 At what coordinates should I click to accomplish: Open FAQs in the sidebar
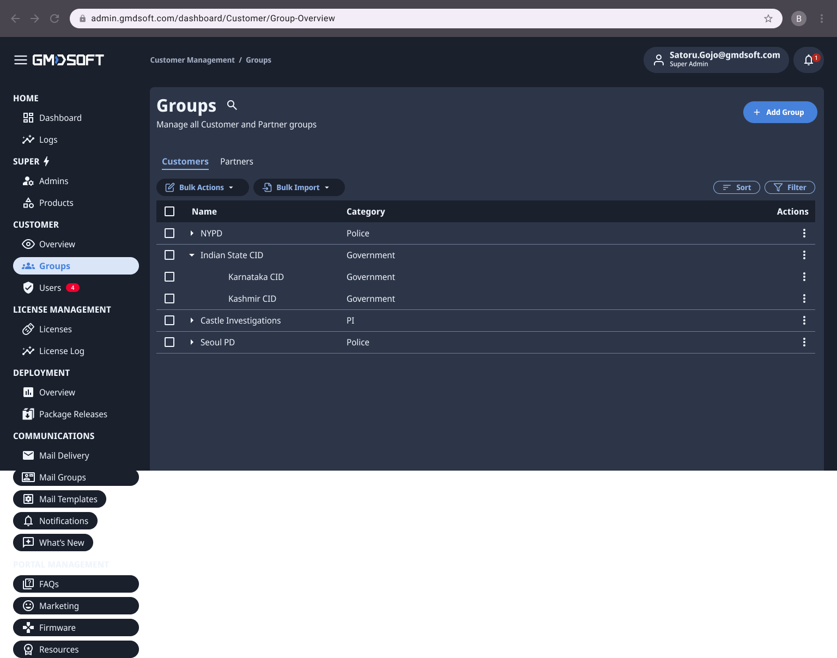pos(76,584)
